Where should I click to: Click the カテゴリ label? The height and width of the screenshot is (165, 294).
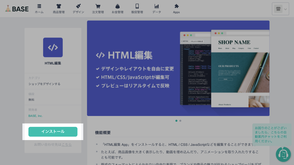34,78
